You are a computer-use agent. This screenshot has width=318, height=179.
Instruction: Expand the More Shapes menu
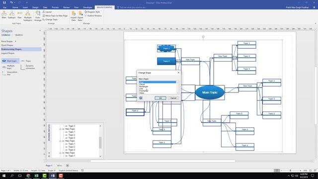(8, 41)
